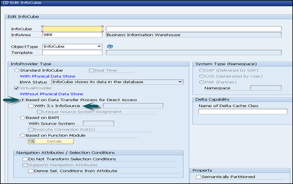Focus the yellow InfoCube name field
Viewport: 293px width, 184px height.
(x=72, y=29)
